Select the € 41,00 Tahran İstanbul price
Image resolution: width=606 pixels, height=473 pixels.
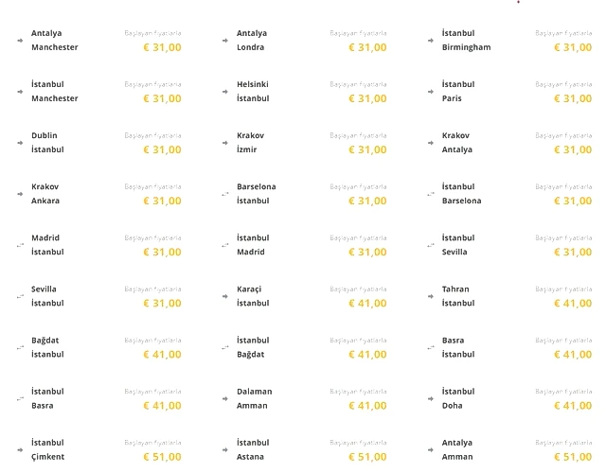point(573,304)
